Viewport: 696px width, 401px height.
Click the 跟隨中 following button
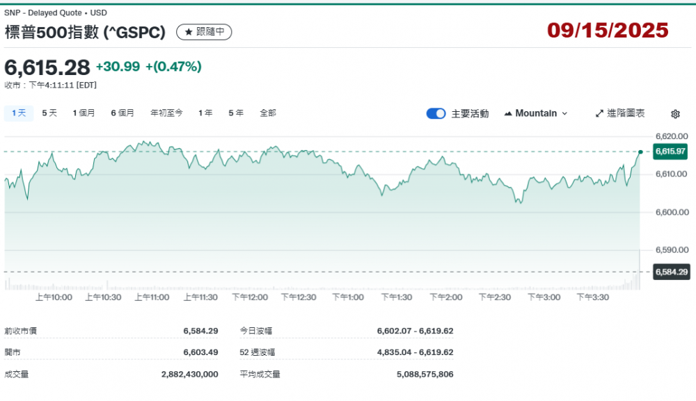pos(204,32)
